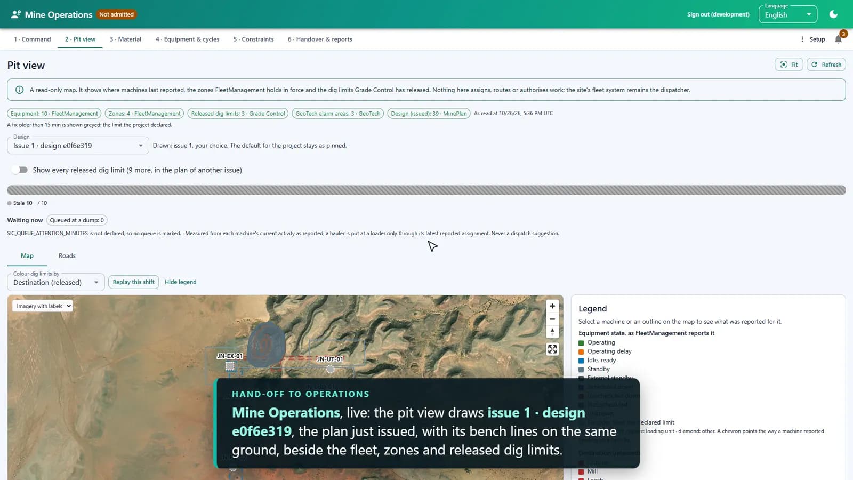
Task: Switch to the Roads tab
Action: 67,256
